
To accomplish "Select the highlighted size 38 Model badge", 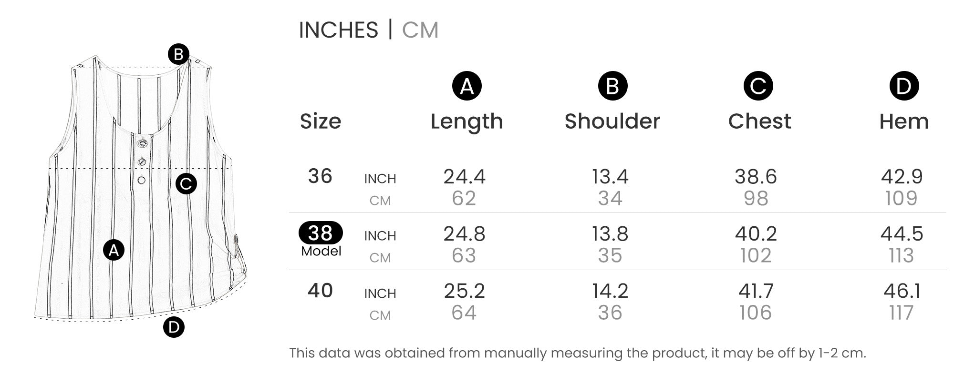I will pyautogui.click(x=321, y=233).
